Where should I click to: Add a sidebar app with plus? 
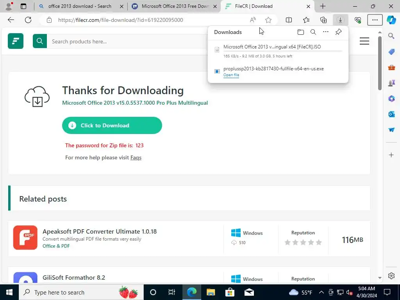pos(391,155)
